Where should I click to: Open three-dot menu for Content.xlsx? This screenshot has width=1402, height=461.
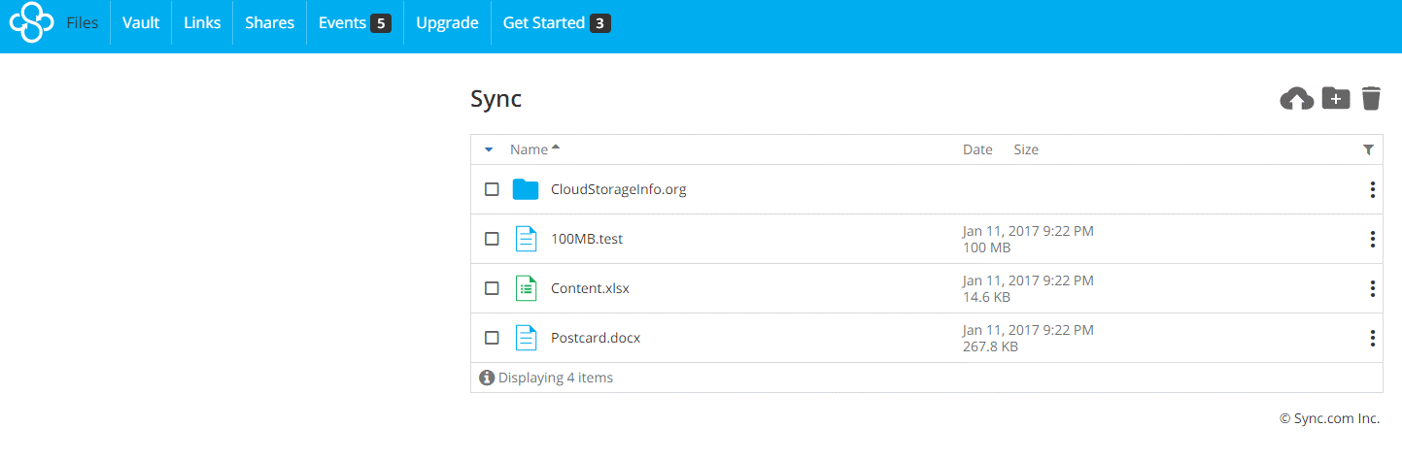(x=1372, y=288)
